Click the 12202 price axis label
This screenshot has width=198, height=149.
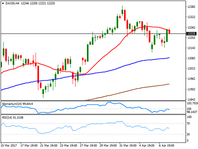point(191,38)
